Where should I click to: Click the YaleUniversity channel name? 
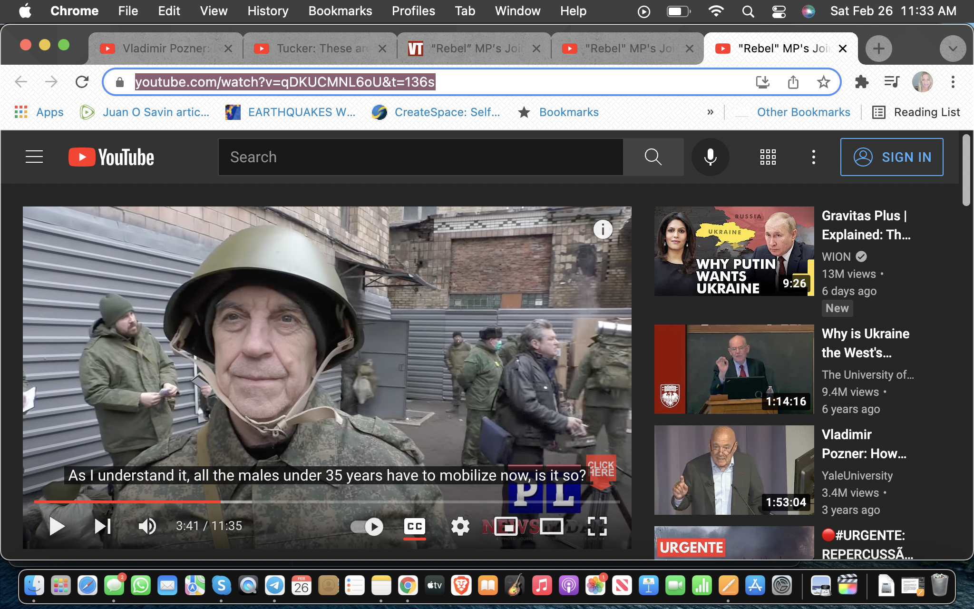coord(857,476)
